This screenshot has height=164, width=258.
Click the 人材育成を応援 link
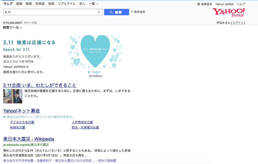coord(82,122)
